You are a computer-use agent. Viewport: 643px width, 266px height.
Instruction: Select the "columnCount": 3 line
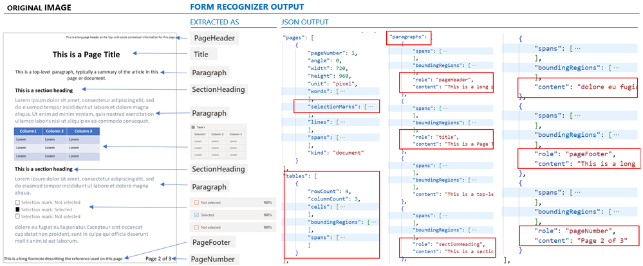[333, 199]
